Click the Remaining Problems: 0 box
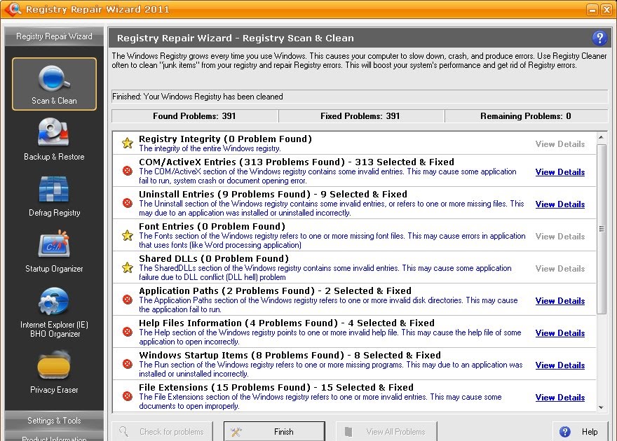 pos(526,116)
